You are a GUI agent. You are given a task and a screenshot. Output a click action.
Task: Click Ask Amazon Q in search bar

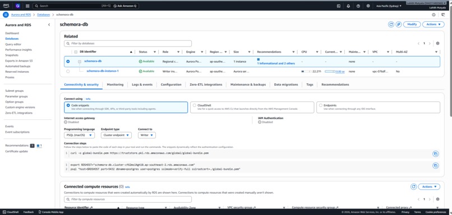pyautogui.click(x=124, y=6)
